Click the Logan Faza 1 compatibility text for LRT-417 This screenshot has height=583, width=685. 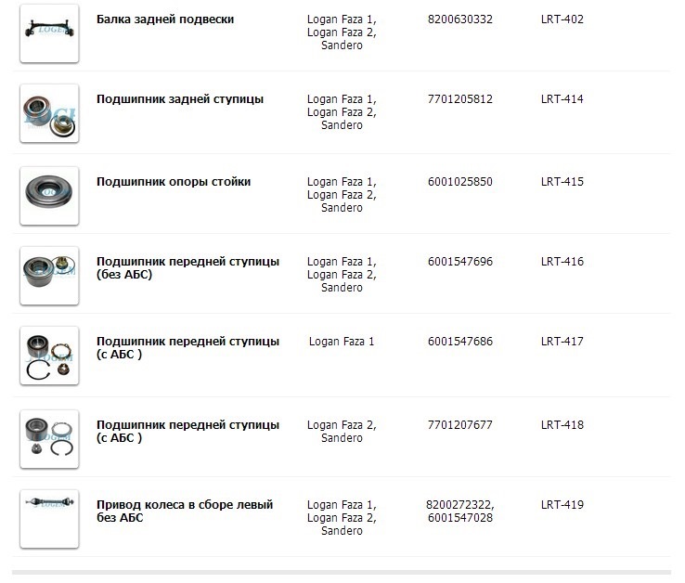coord(342,342)
